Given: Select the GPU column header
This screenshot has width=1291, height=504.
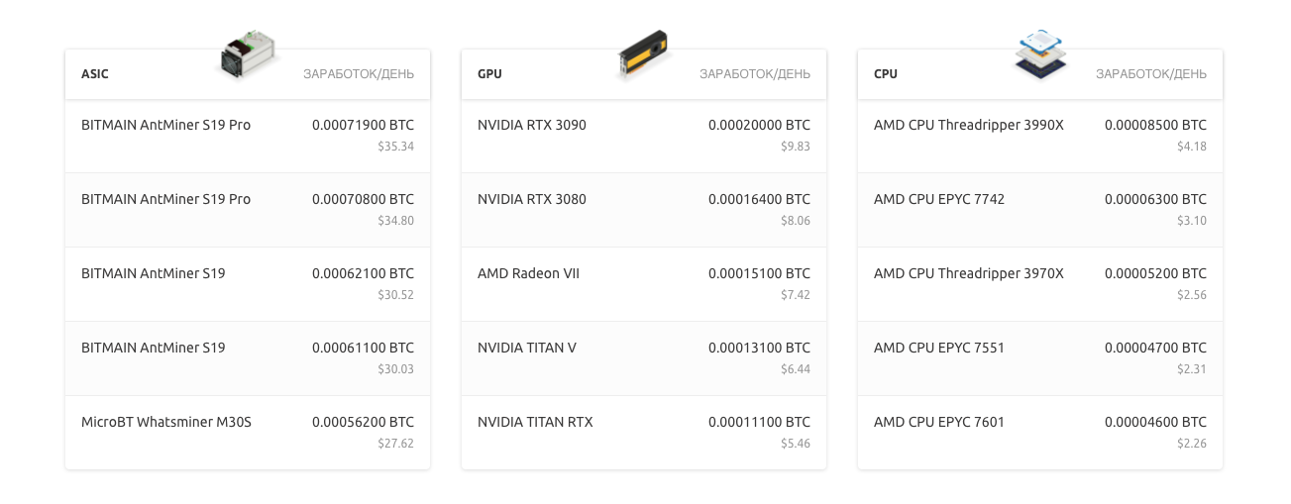Looking at the screenshot, I should tap(489, 74).
